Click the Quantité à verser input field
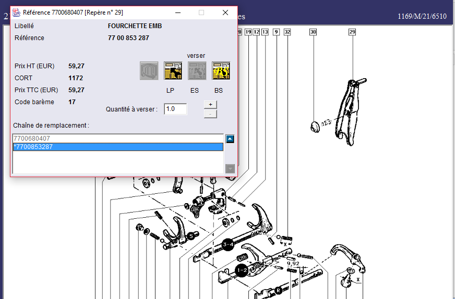Viewport: 455px width, 299px height. tap(175, 109)
